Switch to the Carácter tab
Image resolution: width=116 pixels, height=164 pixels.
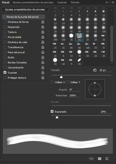click(62, 2)
